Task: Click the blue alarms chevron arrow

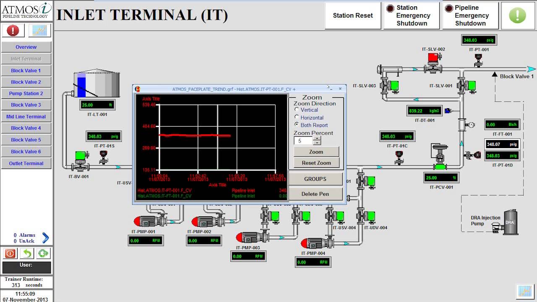Action: click(x=46, y=238)
